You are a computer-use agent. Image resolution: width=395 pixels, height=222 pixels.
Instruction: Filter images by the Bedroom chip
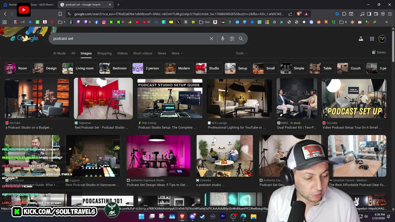(114, 68)
